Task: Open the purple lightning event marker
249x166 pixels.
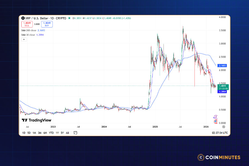Action: [x=216, y=117]
